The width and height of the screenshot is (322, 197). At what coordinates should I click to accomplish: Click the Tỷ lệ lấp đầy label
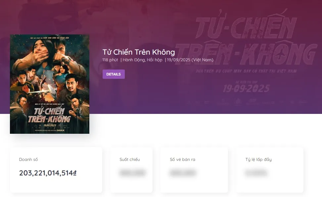(x=258, y=159)
